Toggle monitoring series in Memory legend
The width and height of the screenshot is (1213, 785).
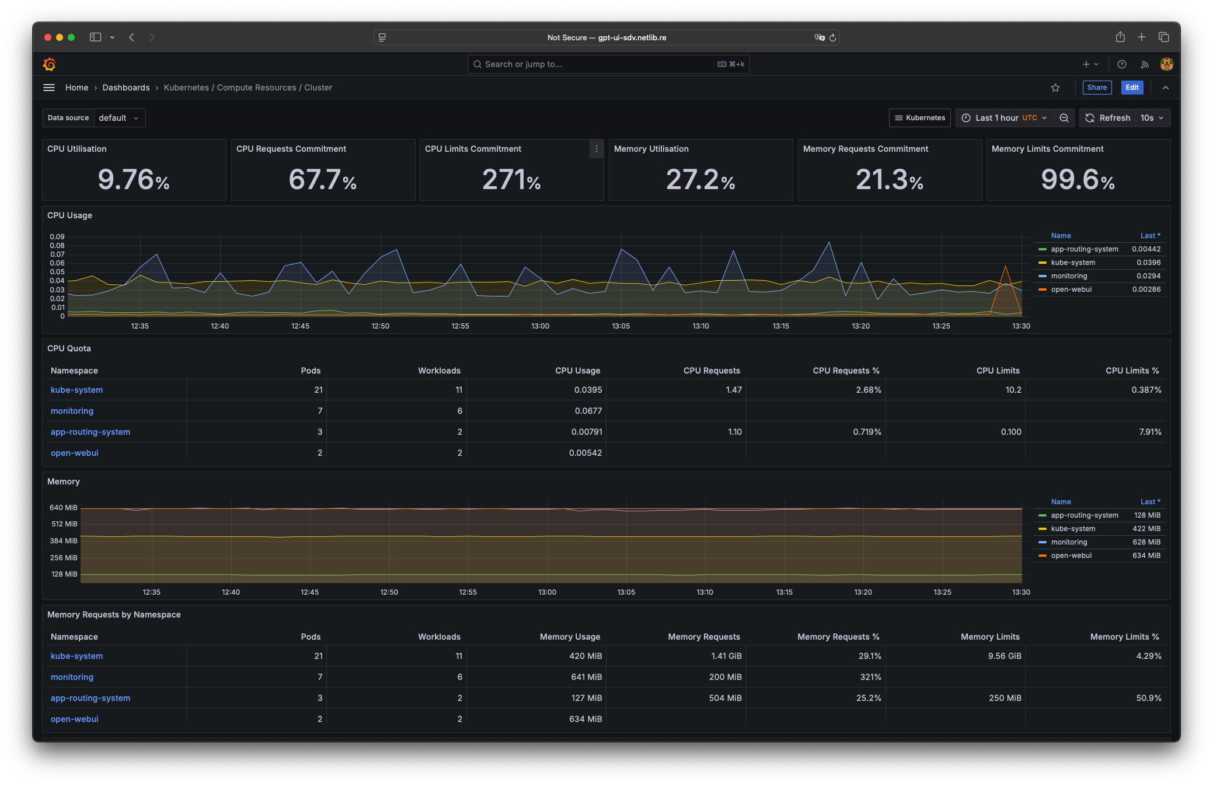pyautogui.click(x=1068, y=542)
